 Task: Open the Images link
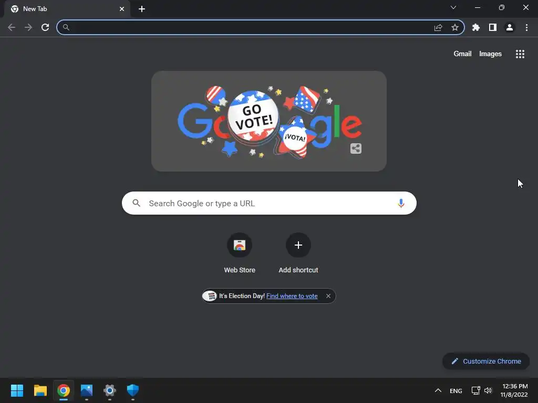coord(490,54)
